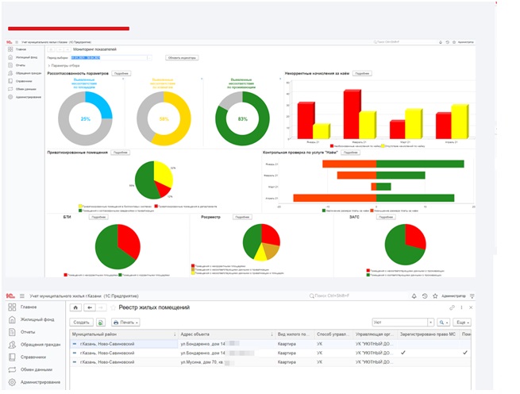Toggle checkmark in Зарегистрировано право МС column
The width and height of the screenshot is (520, 394).
(x=403, y=353)
